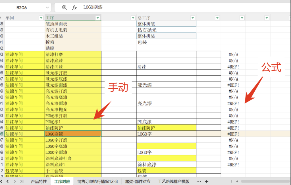Select cell containing 有机去毛刺

73,30
